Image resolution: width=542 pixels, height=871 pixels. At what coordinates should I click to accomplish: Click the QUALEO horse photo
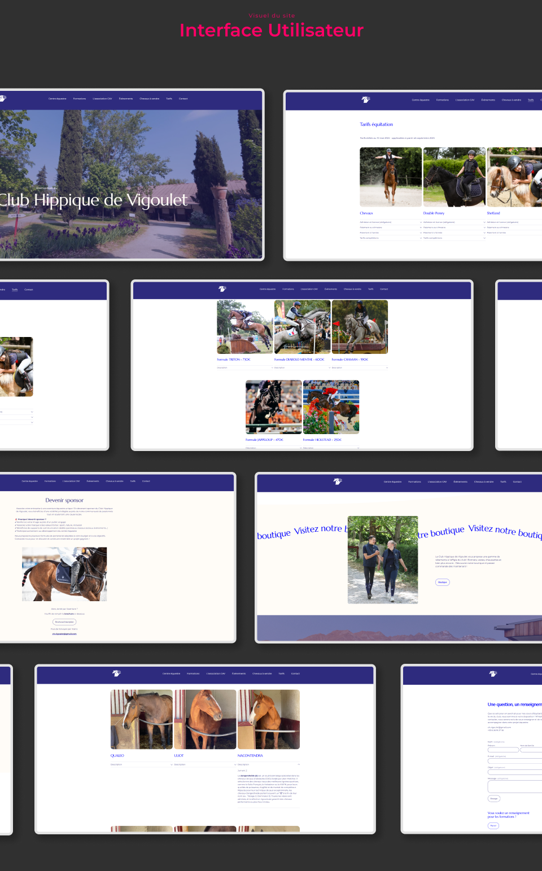(142, 719)
